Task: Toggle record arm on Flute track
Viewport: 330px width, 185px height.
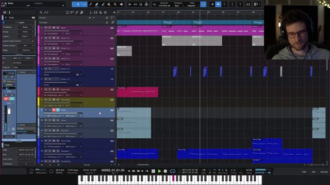Action: 54,109
